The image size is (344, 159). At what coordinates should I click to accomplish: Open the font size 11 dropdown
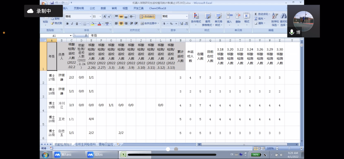point(100,17)
